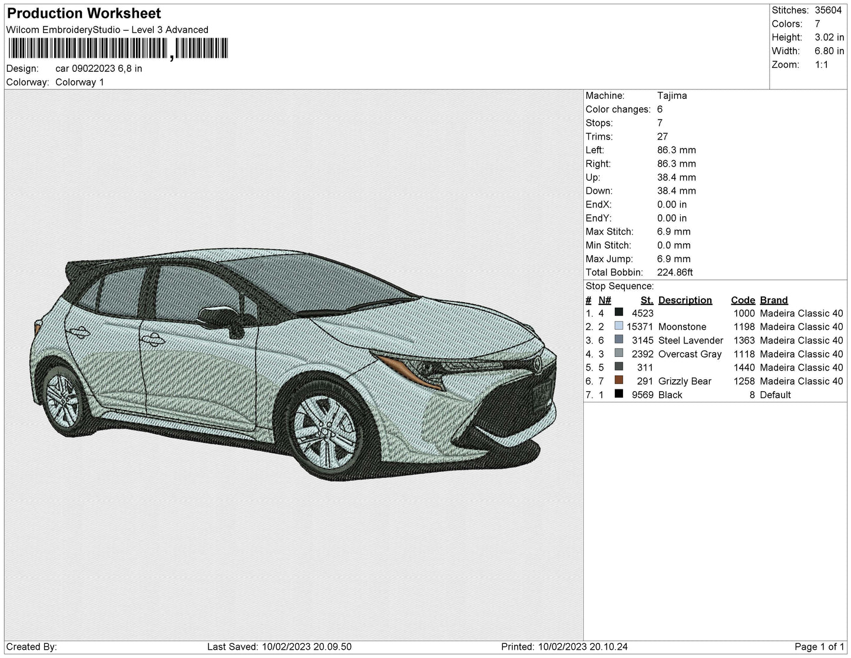Screen dimensions: 851x658
Task: Click the Zoom value '1:1'
Action: (822, 65)
